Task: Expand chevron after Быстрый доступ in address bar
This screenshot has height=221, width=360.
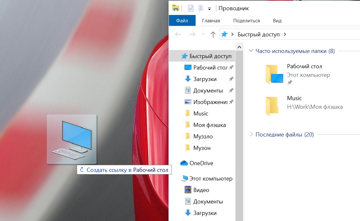Action: point(285,34)
